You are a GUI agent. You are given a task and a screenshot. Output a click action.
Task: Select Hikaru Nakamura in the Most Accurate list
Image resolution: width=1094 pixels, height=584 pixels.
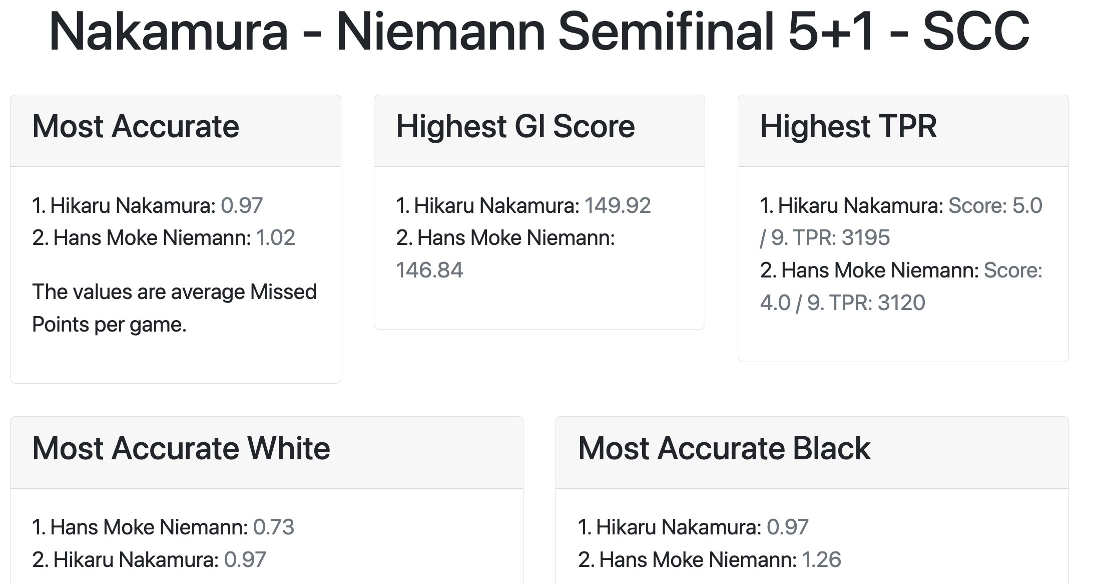point(133,206)
